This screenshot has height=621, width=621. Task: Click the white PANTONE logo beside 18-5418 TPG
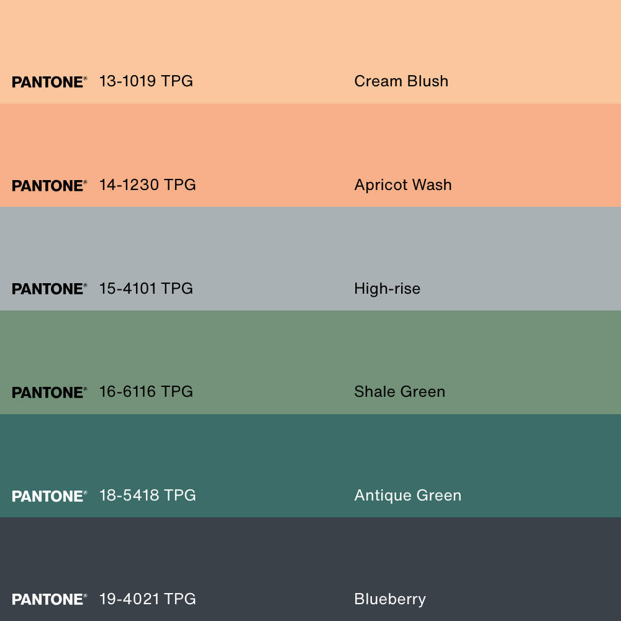click(x=49, y=496)
